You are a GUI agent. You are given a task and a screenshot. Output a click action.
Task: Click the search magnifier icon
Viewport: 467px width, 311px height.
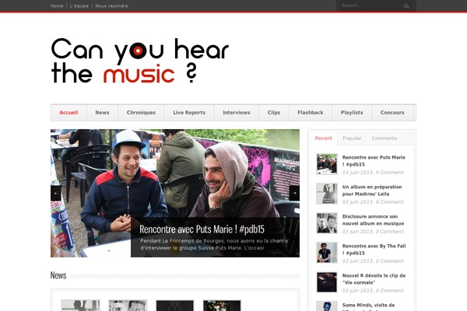click(x=406, y=6)
